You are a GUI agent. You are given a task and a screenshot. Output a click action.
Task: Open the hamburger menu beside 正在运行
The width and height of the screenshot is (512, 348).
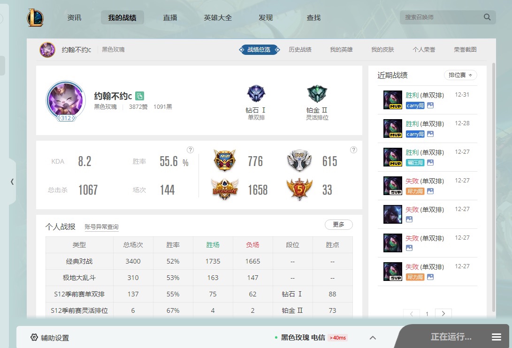(x=497, y=337)
